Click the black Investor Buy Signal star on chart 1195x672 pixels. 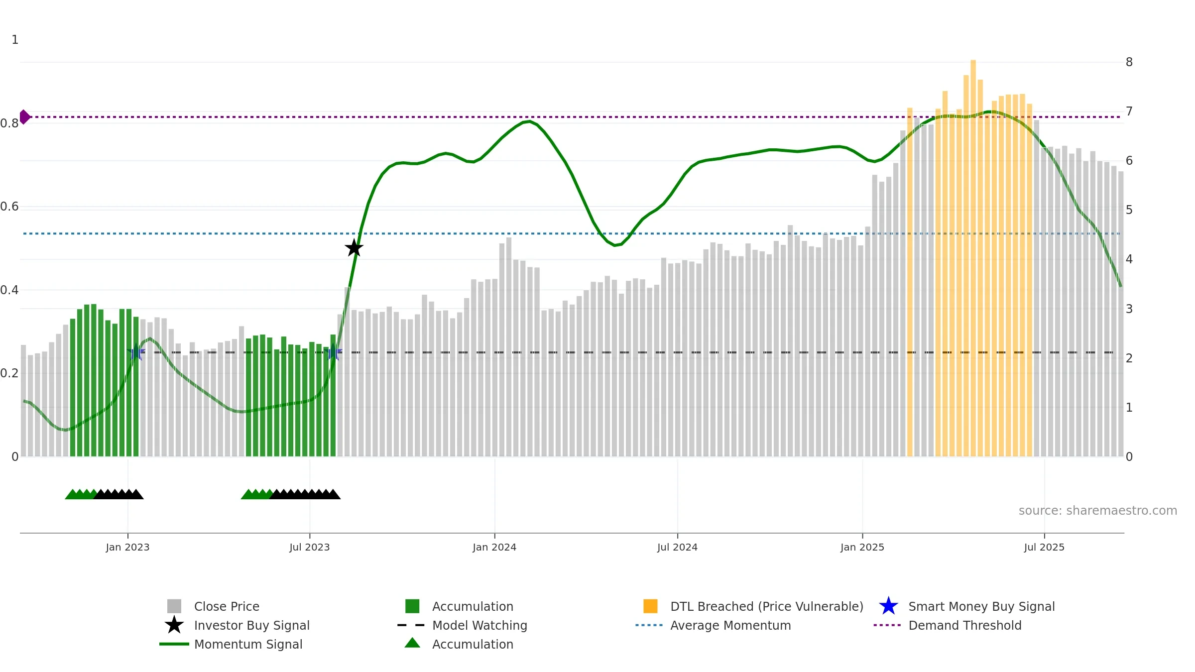tap(354, 248)
